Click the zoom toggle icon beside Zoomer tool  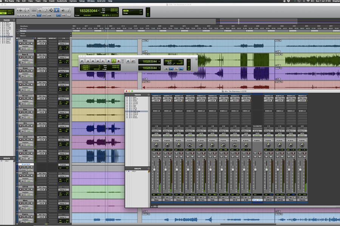pos(34,10)
